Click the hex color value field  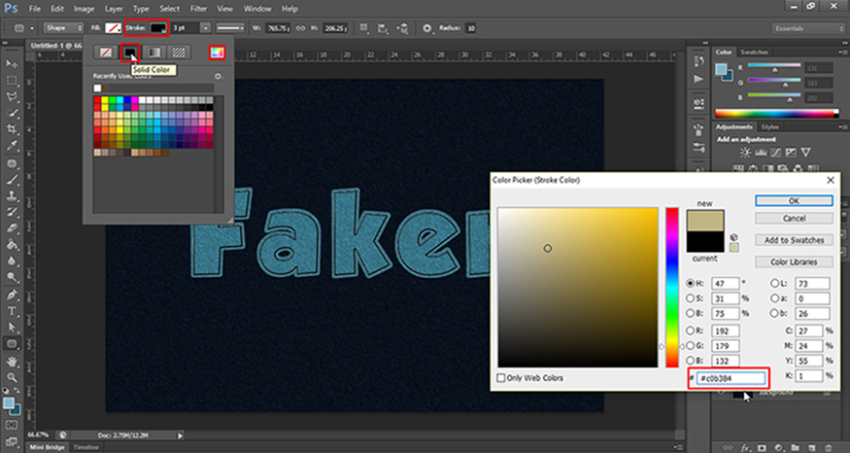[730, 379]
